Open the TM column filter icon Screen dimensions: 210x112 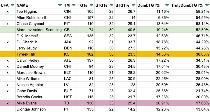(74, 6)
